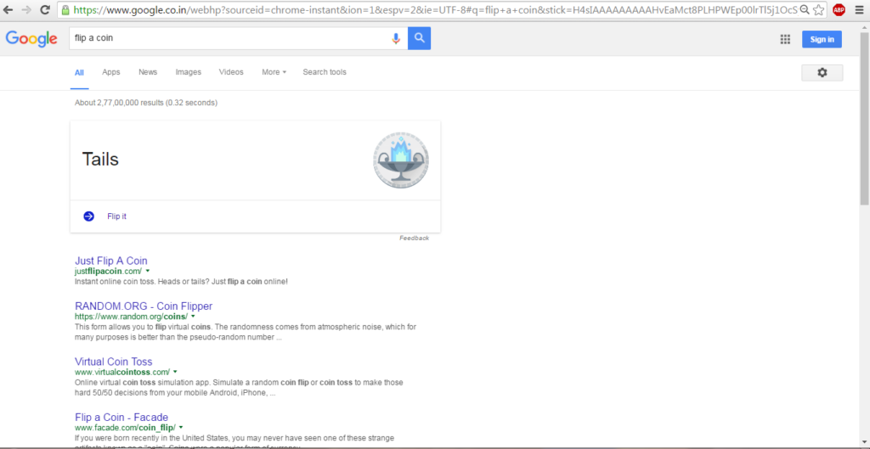
Task: Bookmark this page with the star icon
Action: point(818,9)
